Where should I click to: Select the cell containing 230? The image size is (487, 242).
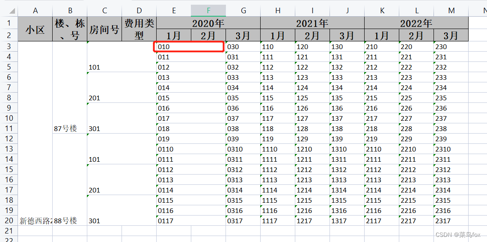(451, 47)
